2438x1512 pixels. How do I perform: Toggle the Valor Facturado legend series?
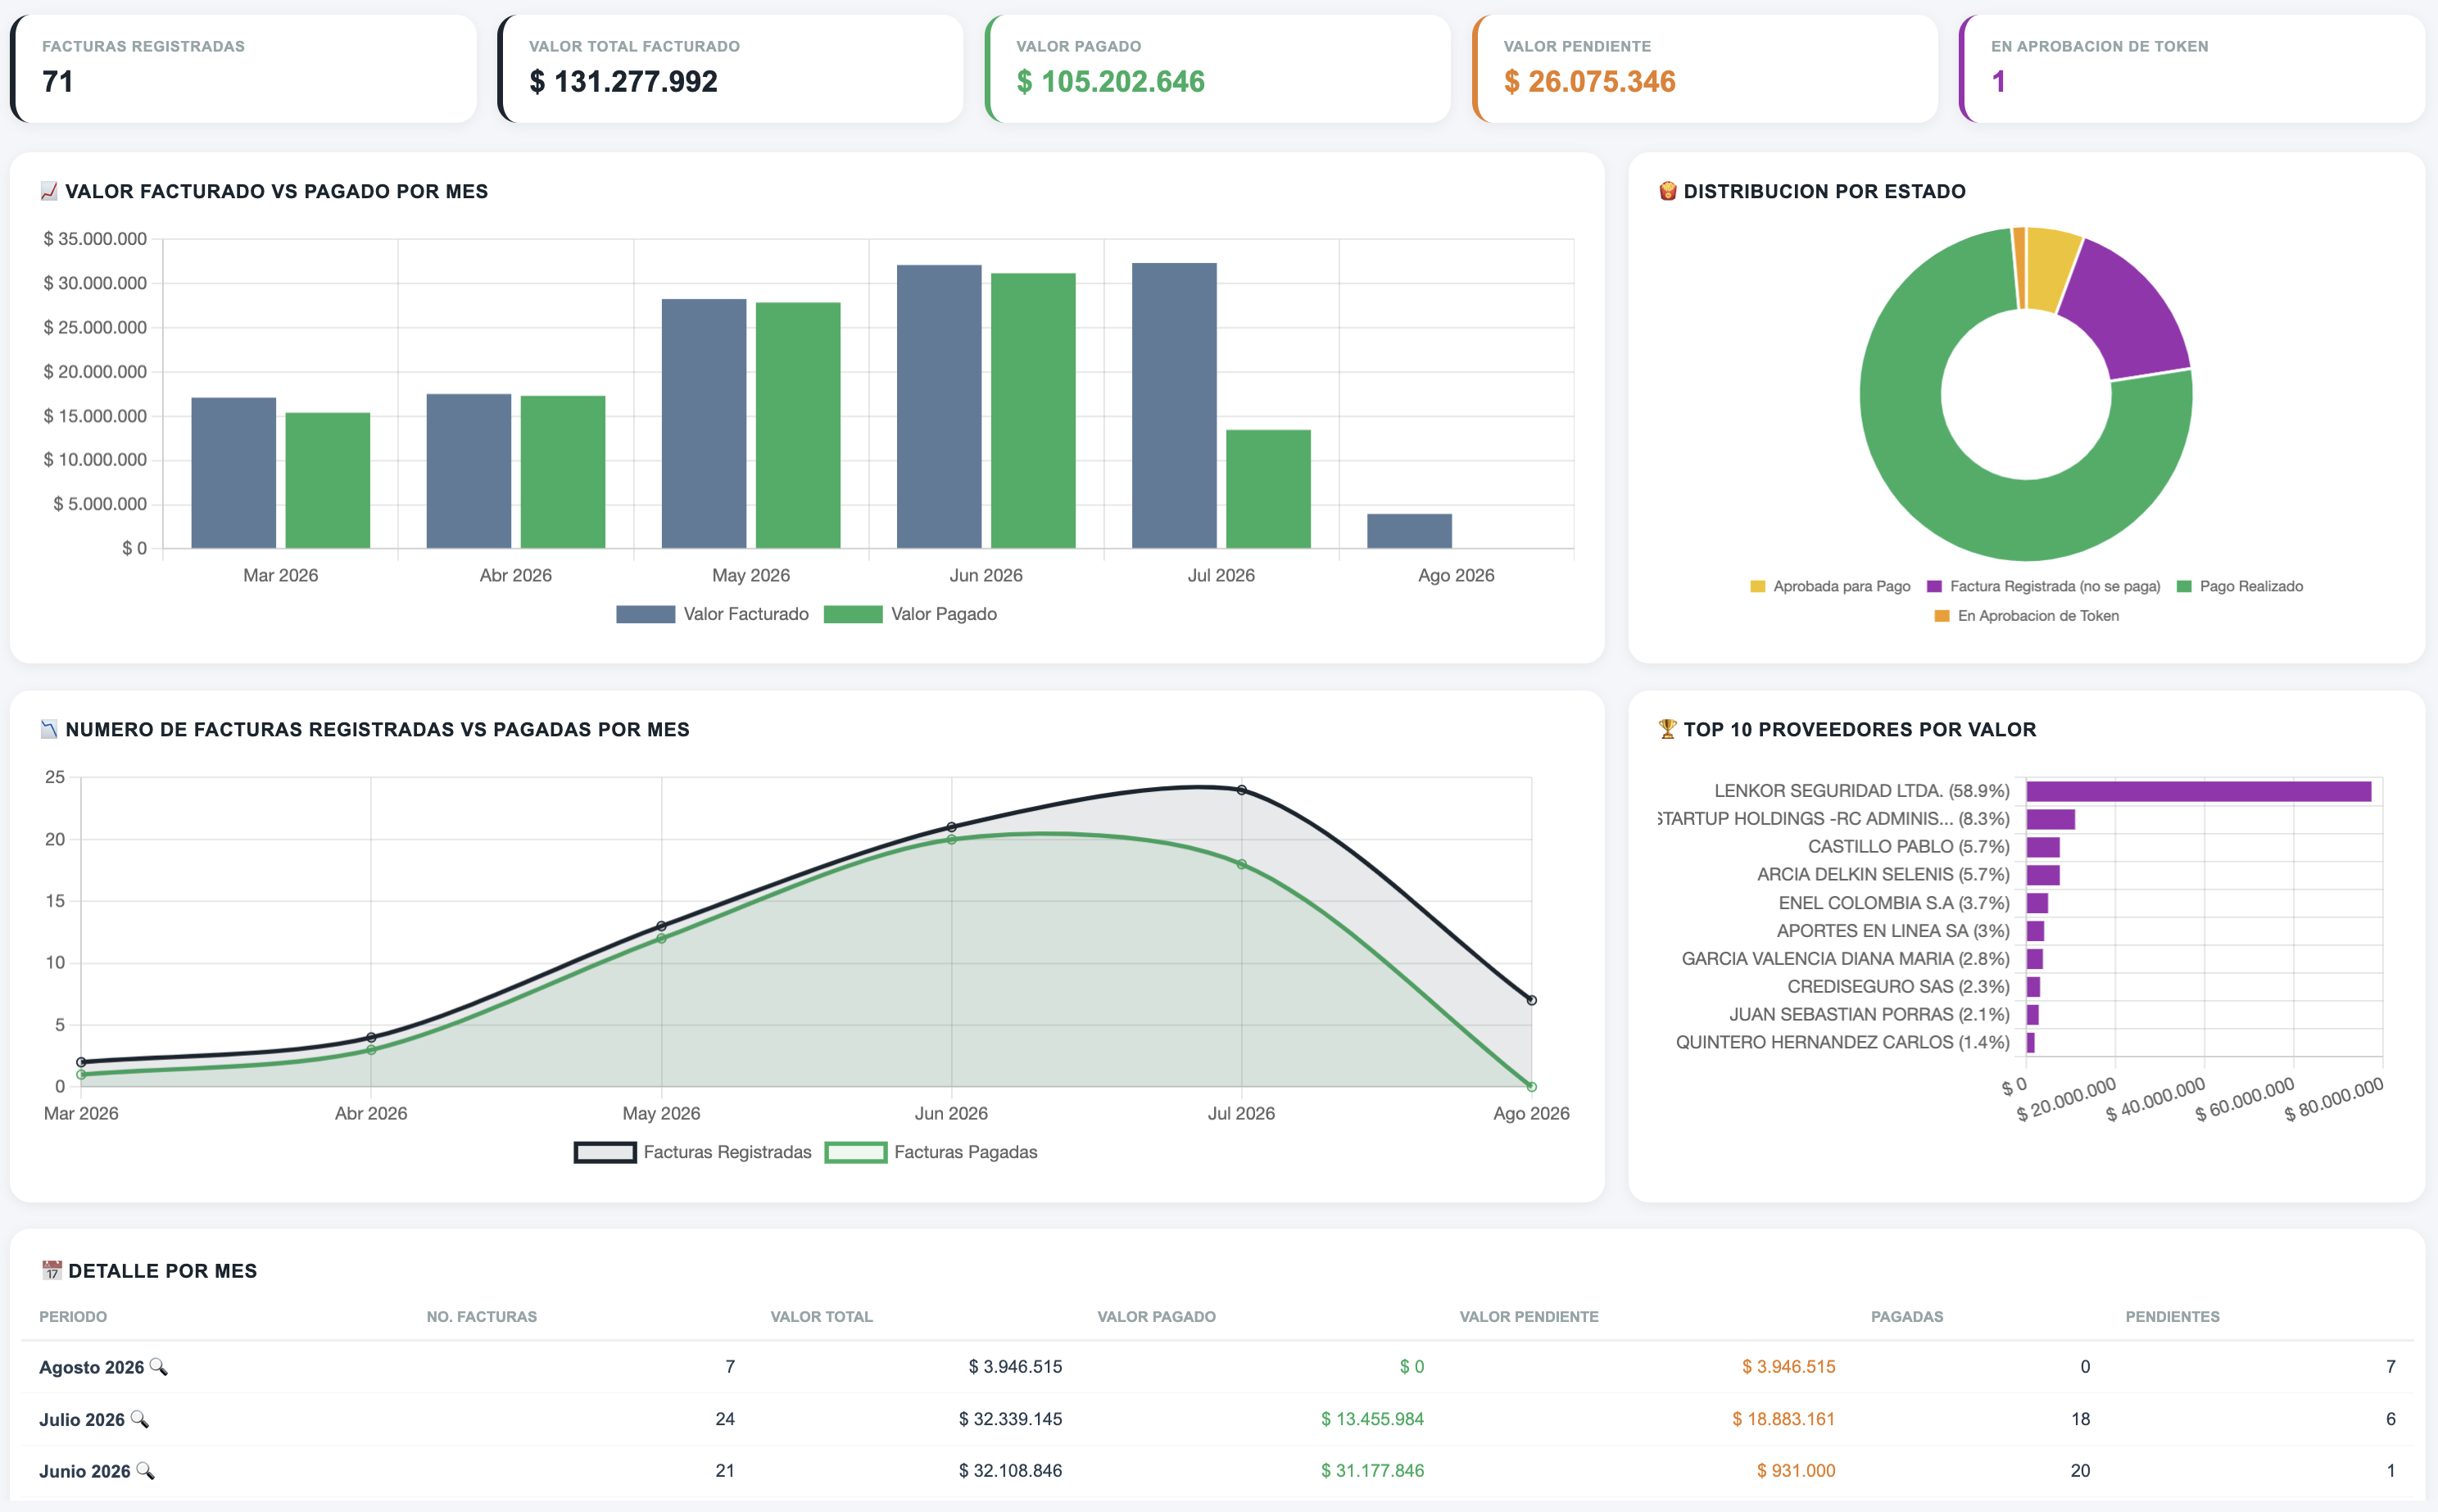(x=712, y=614)
